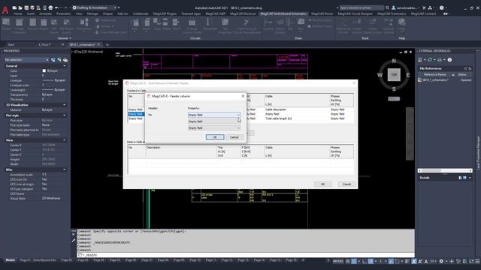Open the second Property dropdown
481x270 pixels.
pyautogui.click(x=214, y=121)
